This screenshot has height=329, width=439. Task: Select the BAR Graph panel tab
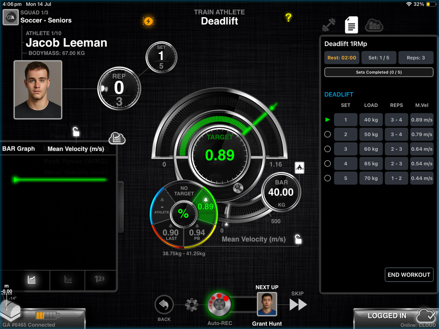click(x=18, y=149)
